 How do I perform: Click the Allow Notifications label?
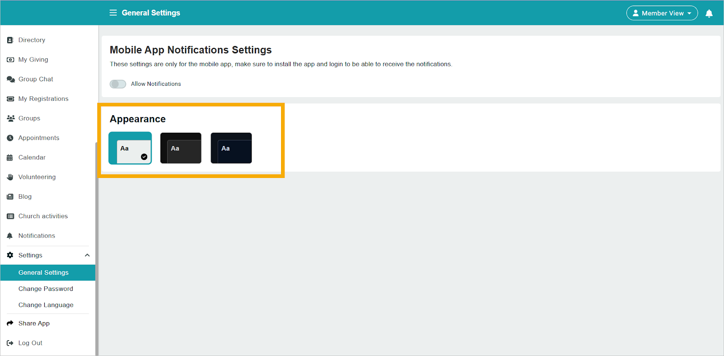(156, 84)
